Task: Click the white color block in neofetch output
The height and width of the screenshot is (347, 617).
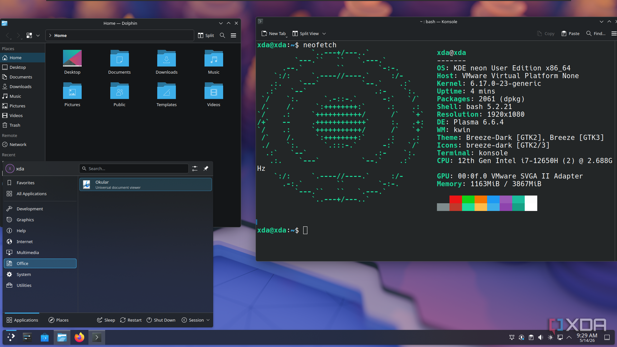Action: pos(531,203)
